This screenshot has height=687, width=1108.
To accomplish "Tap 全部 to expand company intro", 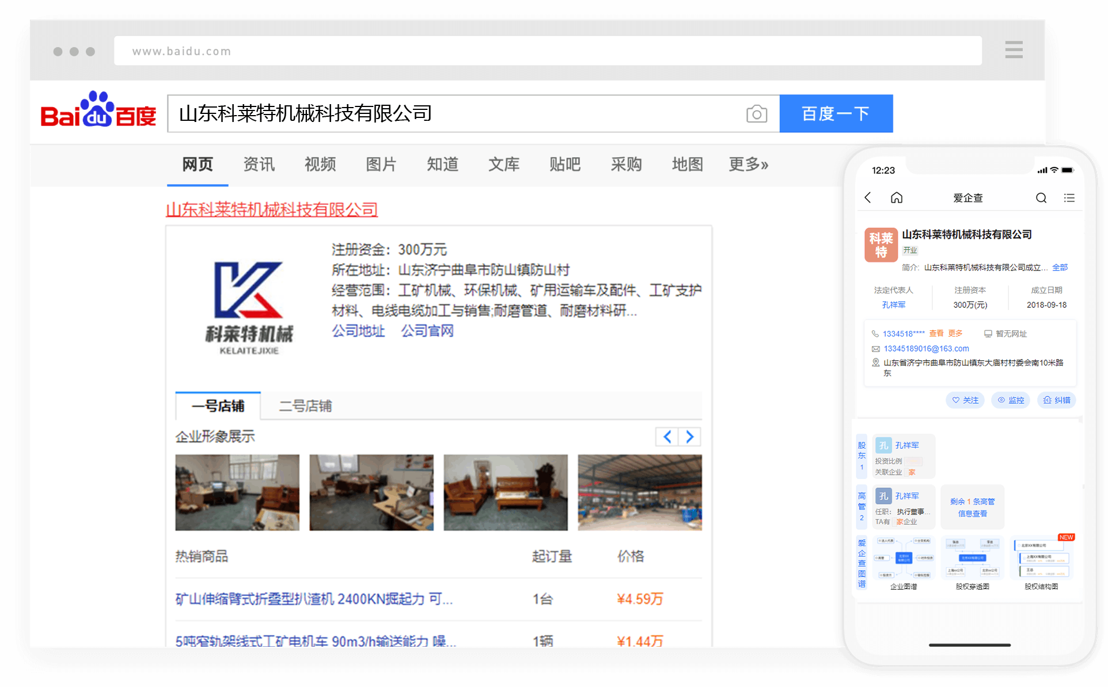I will coord(1060,268).
